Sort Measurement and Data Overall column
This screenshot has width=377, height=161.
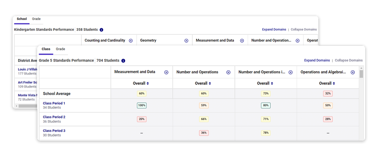pos(141,84)
